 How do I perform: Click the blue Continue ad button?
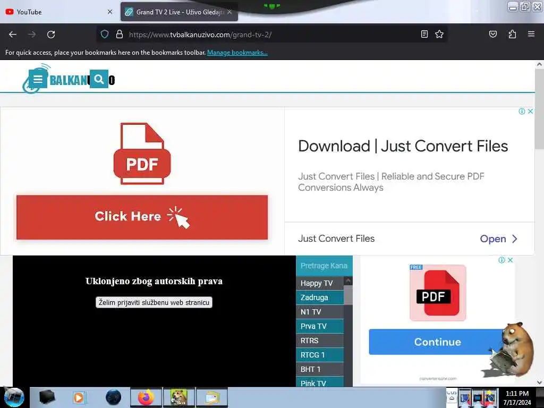pos(437,342)
